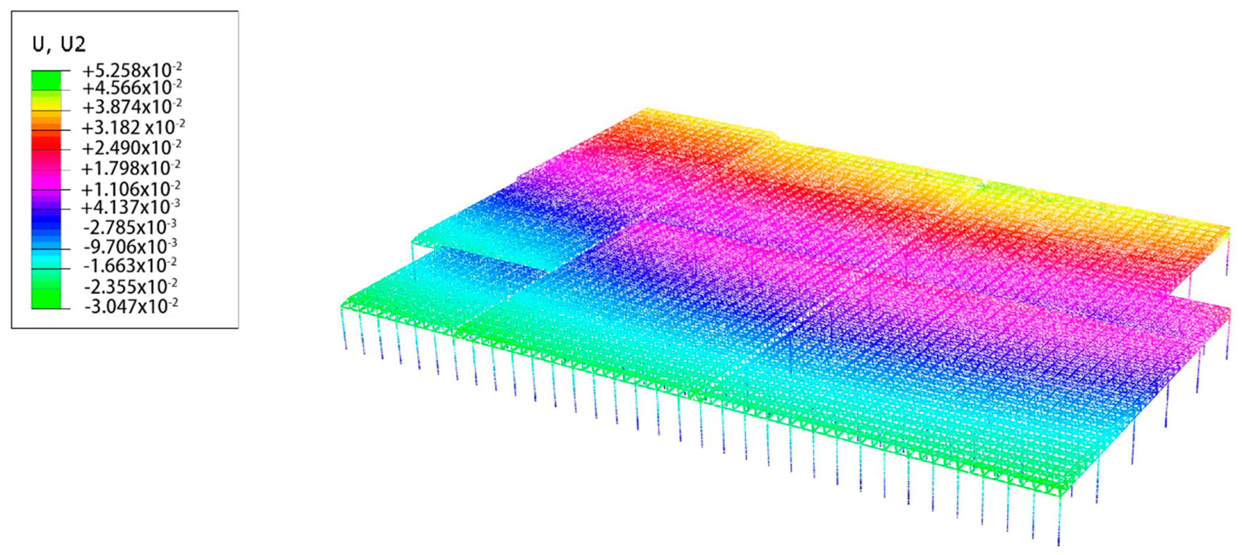This screenshot has width=1242, height=555.
Task: Pick the red band in the legend
Action: (x=46, y=142)
